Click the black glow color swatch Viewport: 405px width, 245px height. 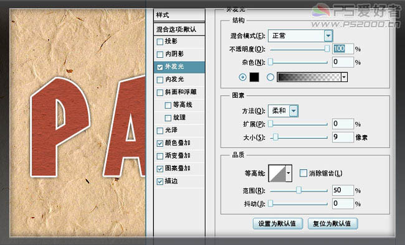coord(254,77)
